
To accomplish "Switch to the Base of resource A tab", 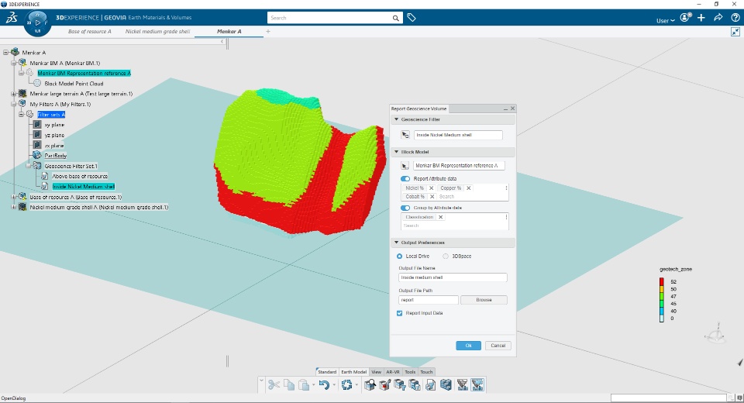I will tap(90, 31).
